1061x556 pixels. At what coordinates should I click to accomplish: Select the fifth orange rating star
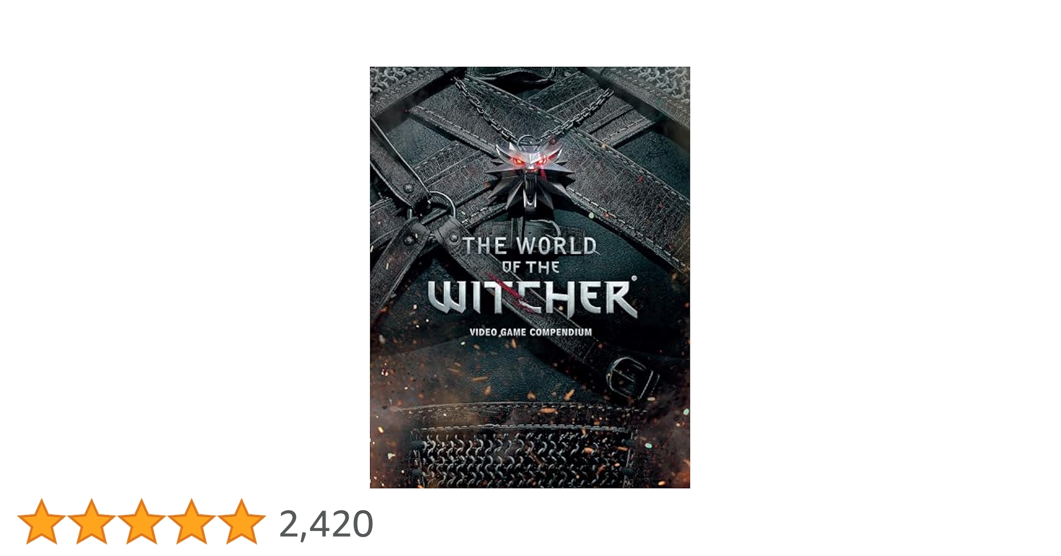pos(242,522)
